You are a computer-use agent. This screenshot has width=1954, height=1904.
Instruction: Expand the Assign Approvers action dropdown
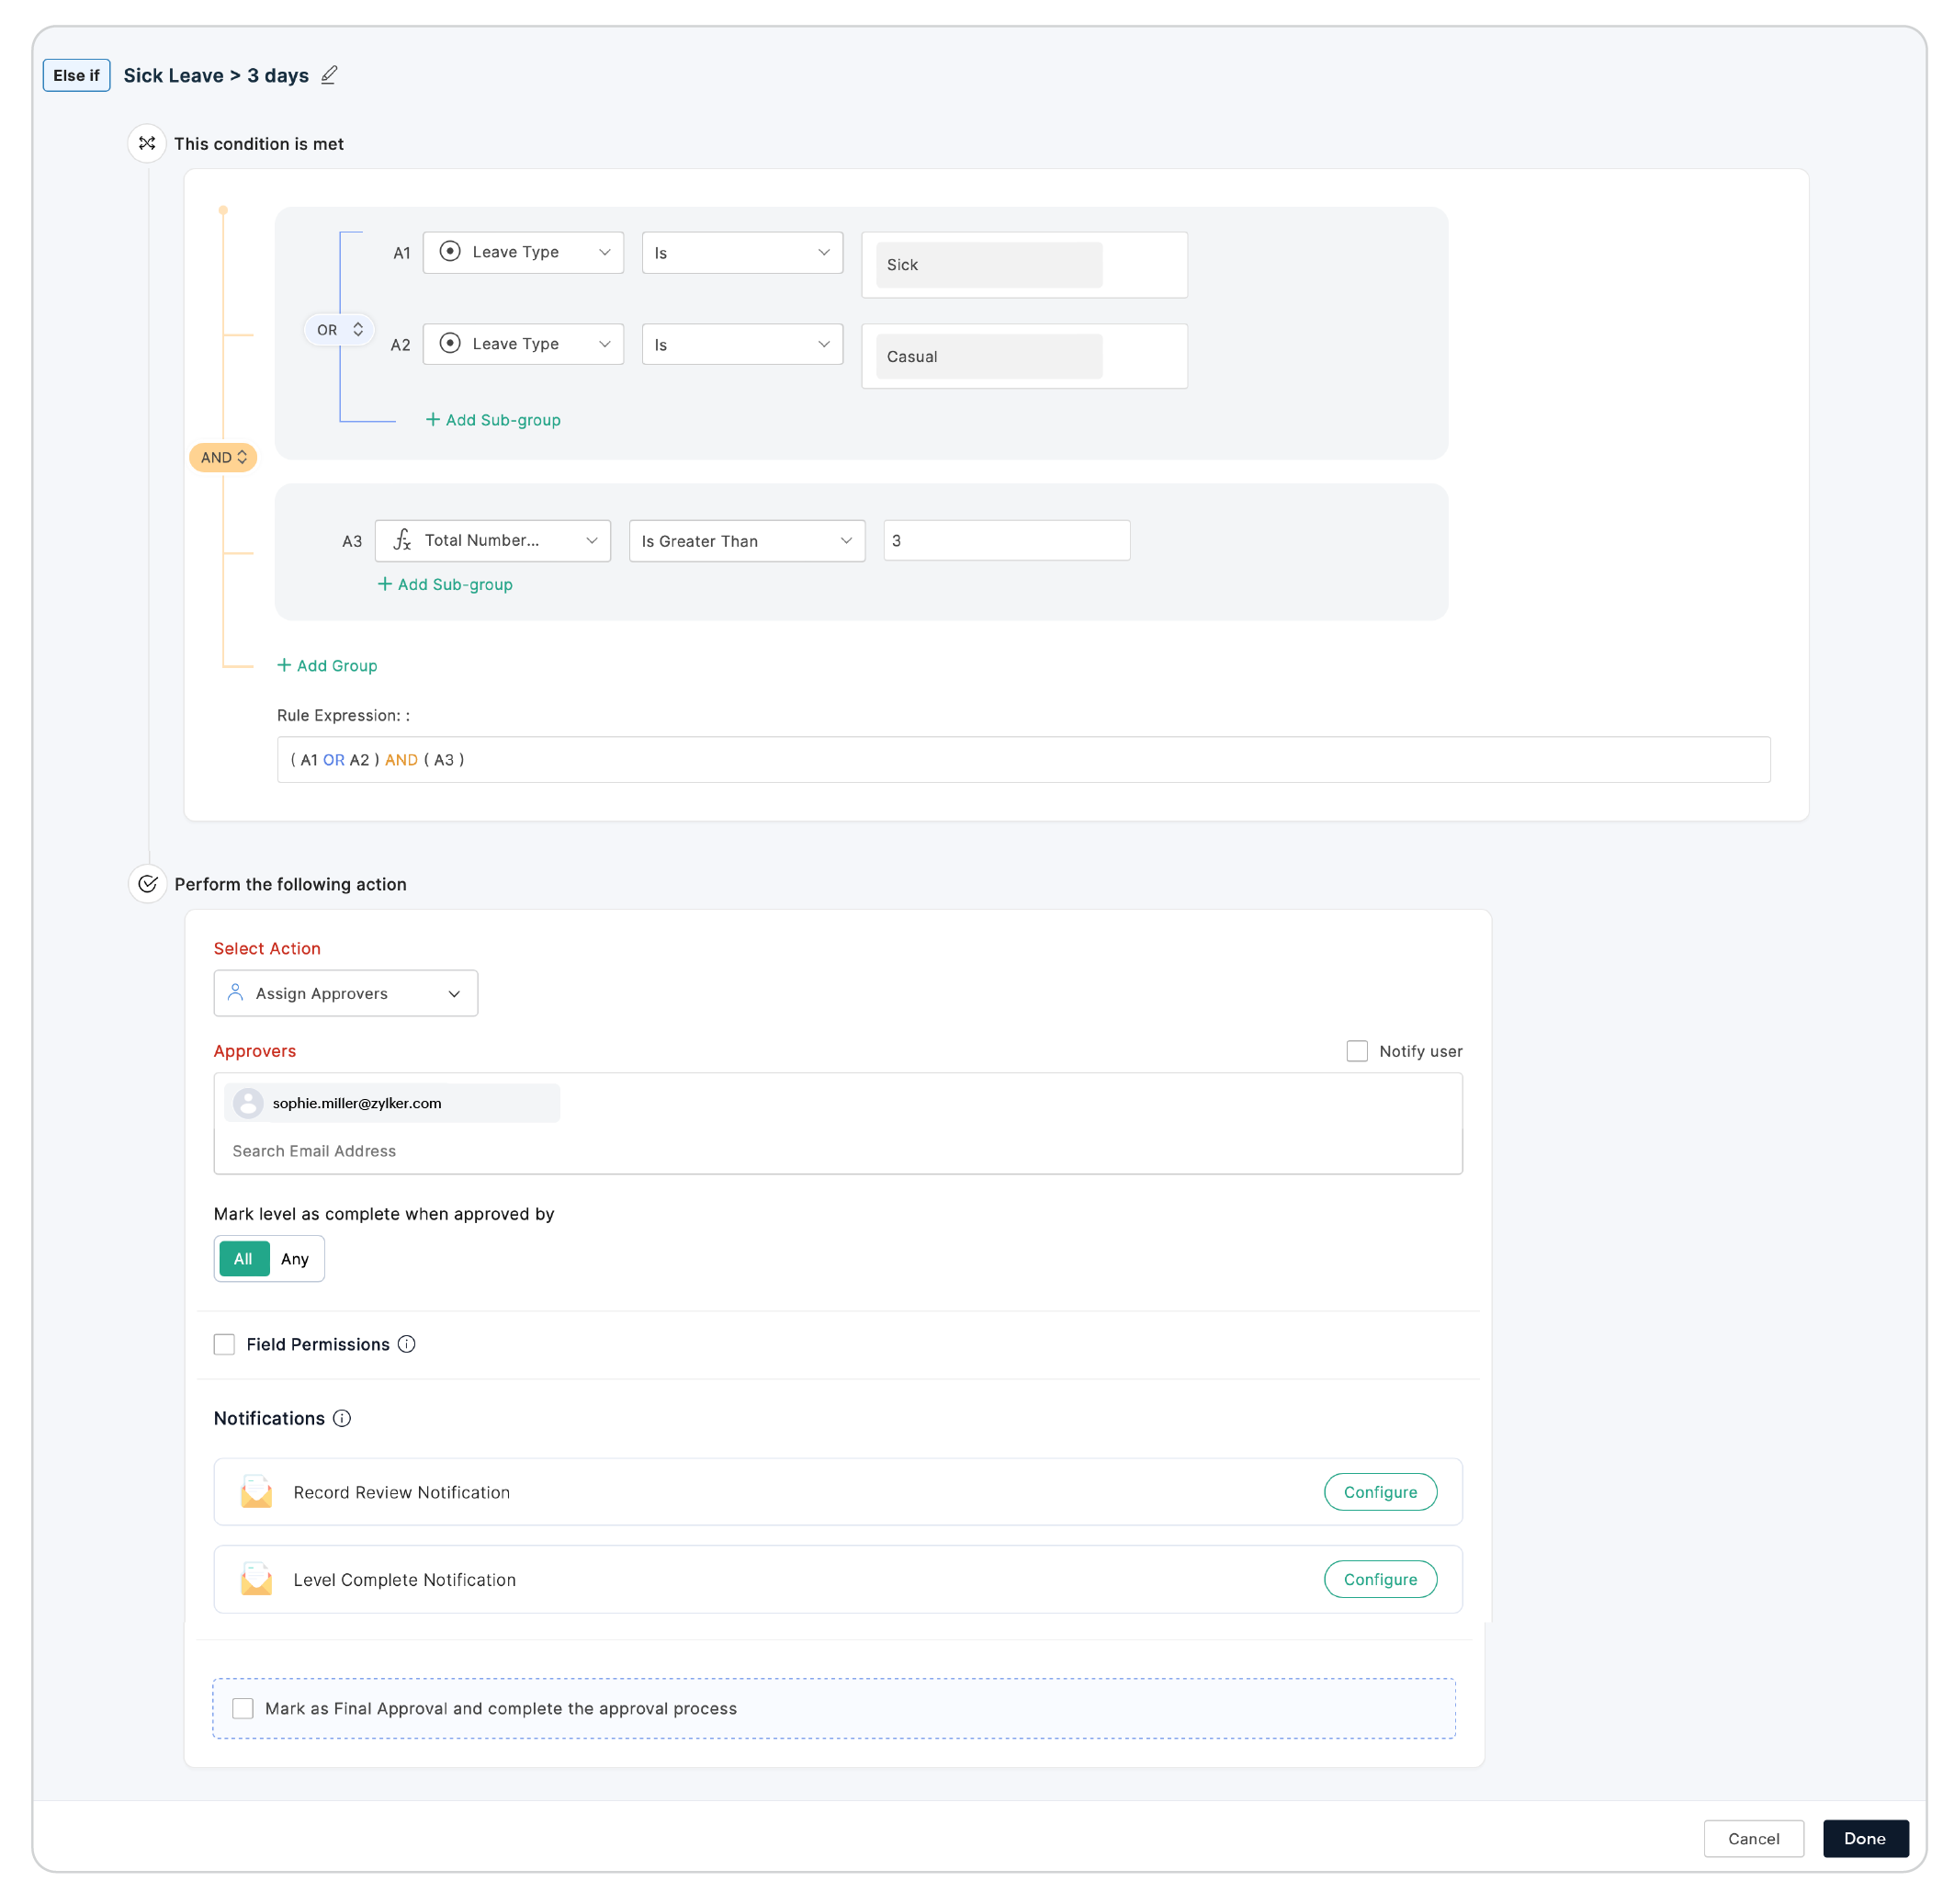click(344, 993)
